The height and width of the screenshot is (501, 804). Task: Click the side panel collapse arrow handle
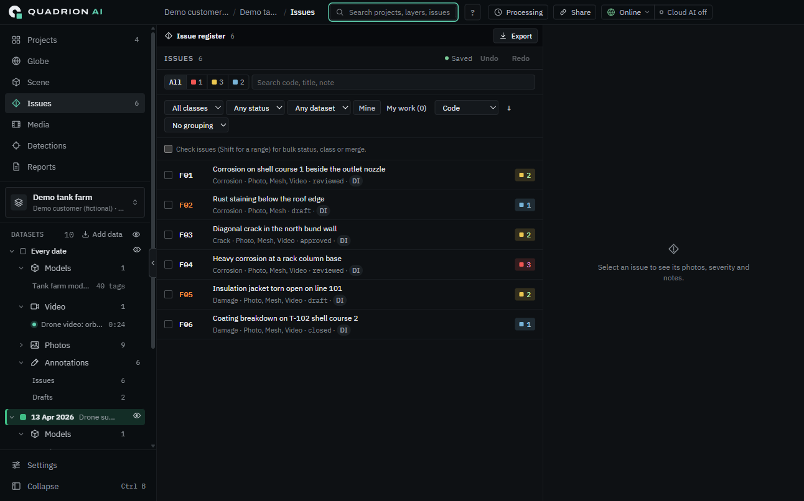pos(152,264)
